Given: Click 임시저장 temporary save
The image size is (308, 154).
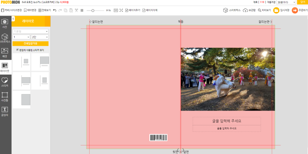Looking at the screenshot, I should click(281, 10).
